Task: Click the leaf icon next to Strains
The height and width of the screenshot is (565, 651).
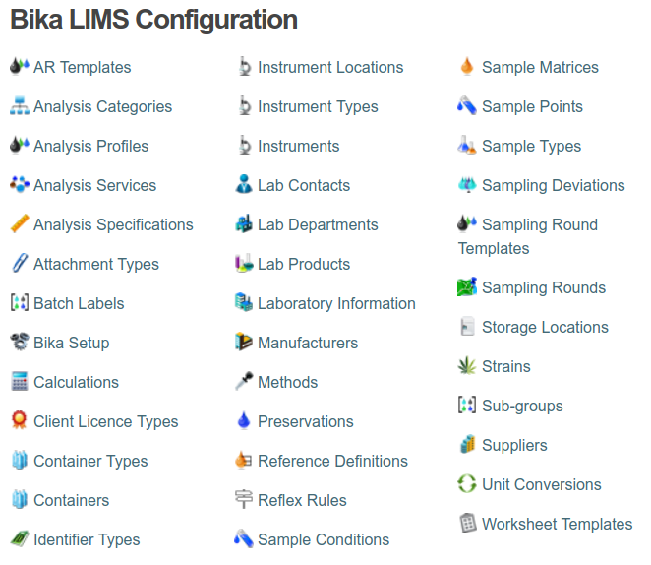Action: [x=467, y=366]
